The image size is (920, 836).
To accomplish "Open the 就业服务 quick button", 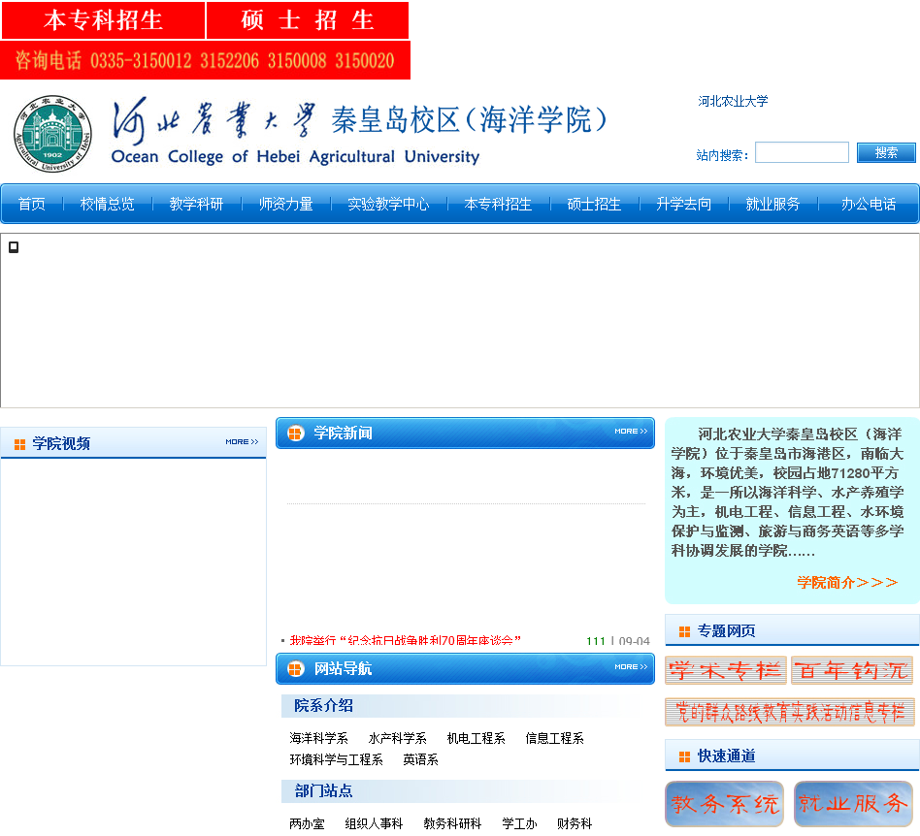I will [853, 803].
